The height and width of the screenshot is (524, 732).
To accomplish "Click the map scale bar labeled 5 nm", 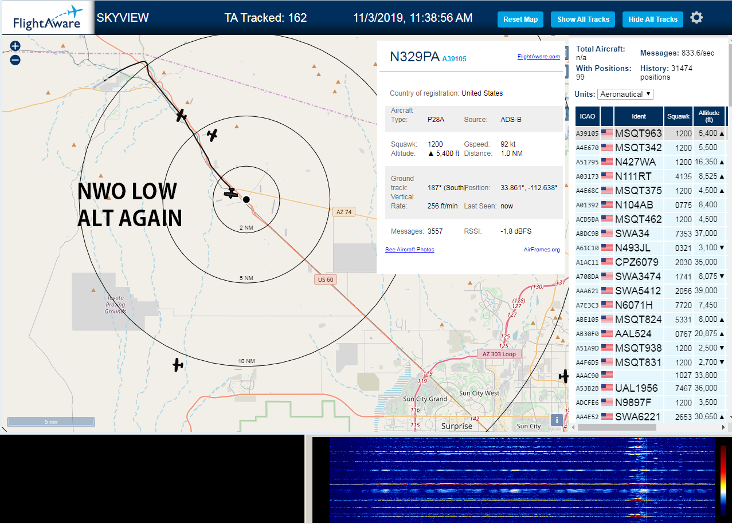I will [x=51, y=422].
